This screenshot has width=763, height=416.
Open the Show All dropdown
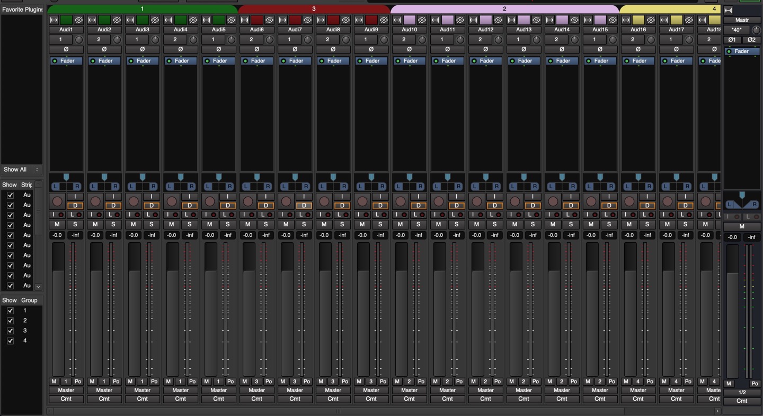[21, 170]
